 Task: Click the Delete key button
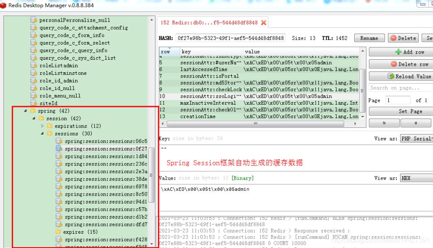coord(403,38)
